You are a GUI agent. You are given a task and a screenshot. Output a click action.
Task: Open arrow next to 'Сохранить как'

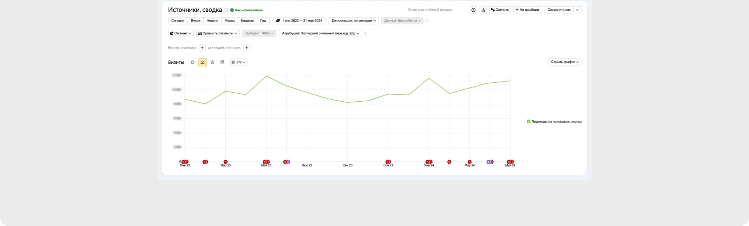coord(577,10)
